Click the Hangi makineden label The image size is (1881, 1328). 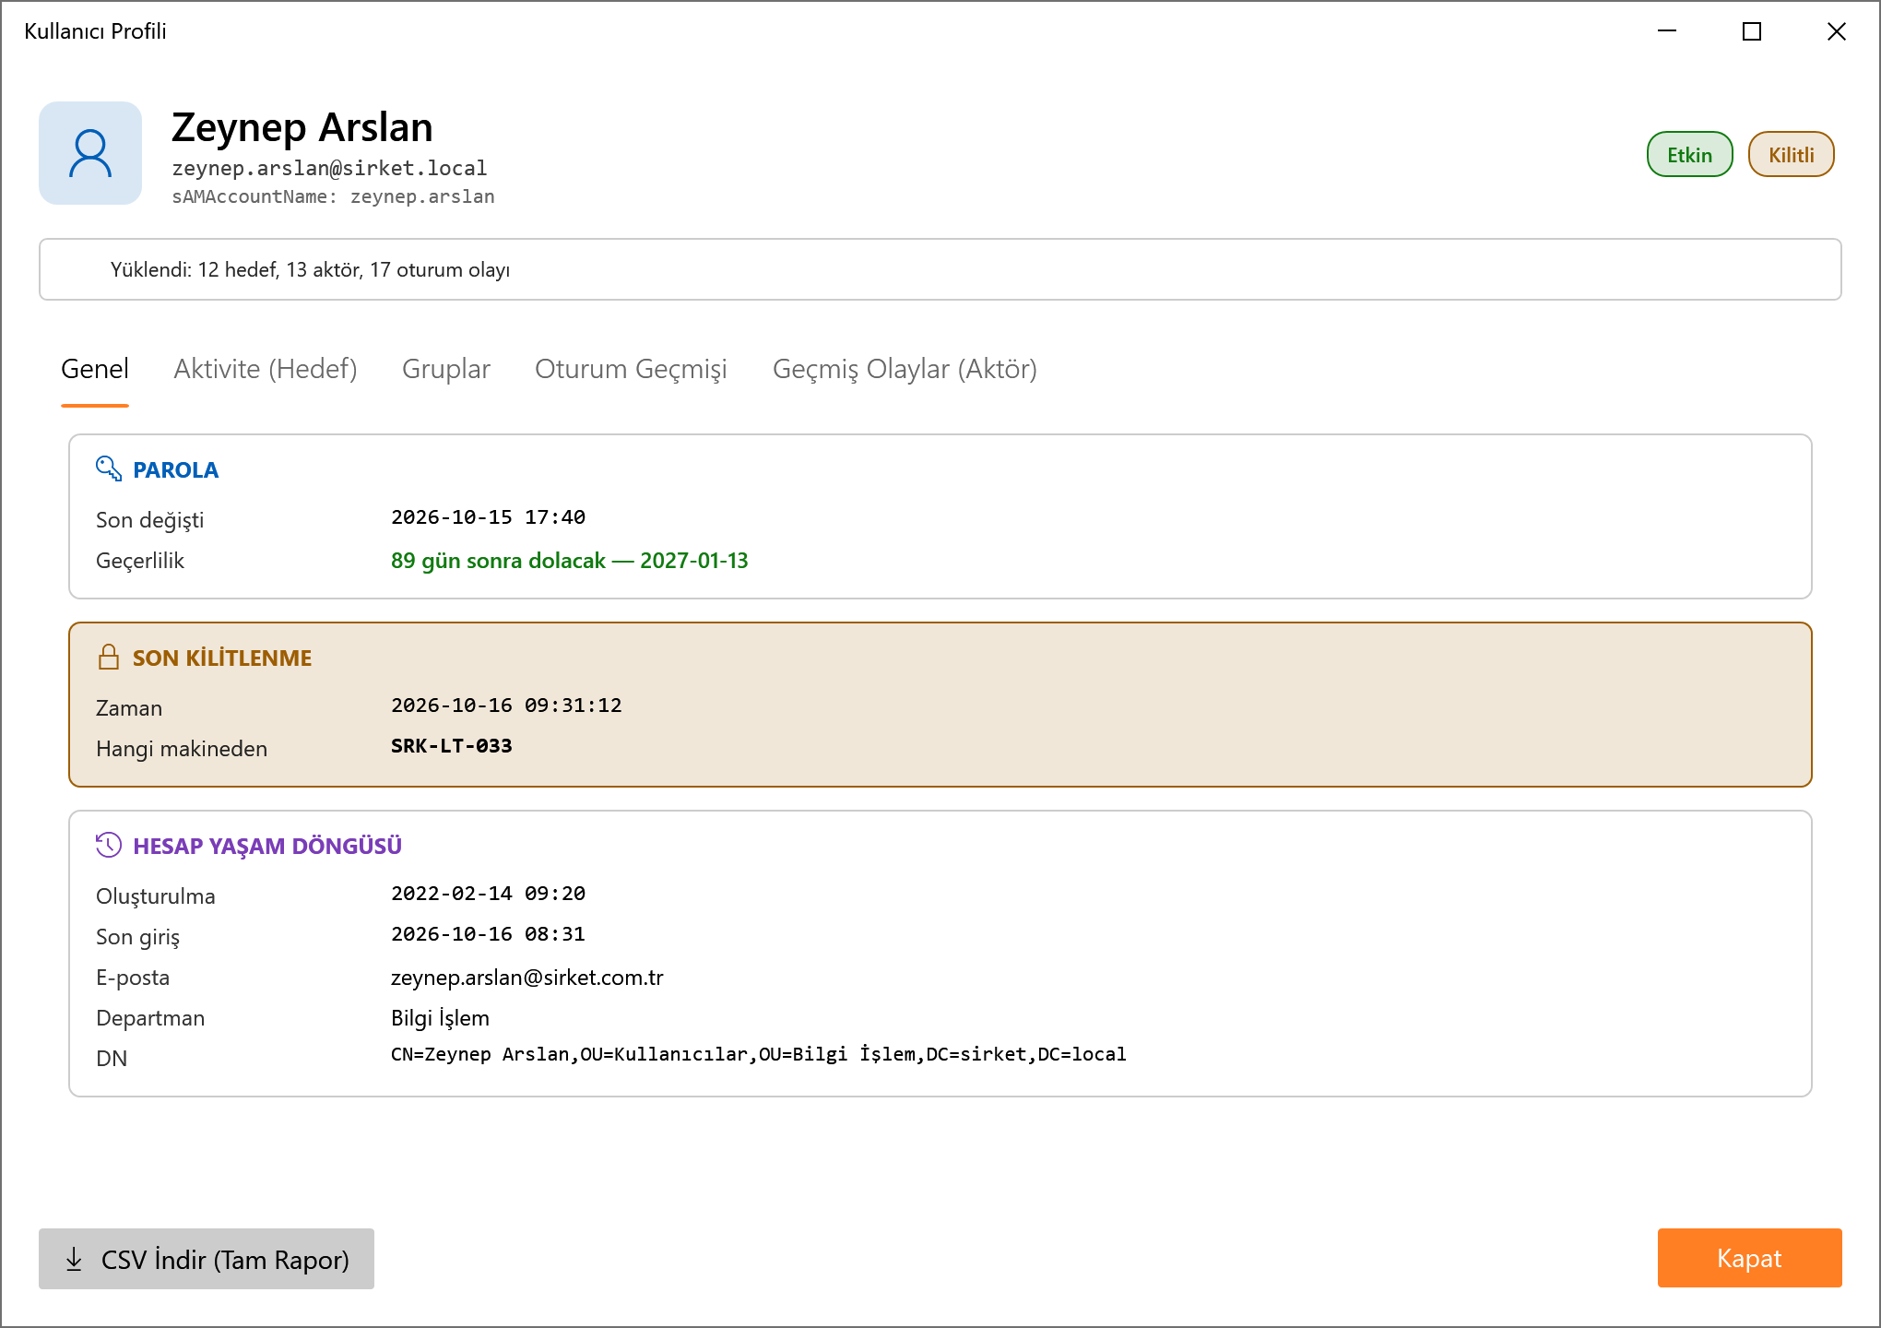coord(182,749)
